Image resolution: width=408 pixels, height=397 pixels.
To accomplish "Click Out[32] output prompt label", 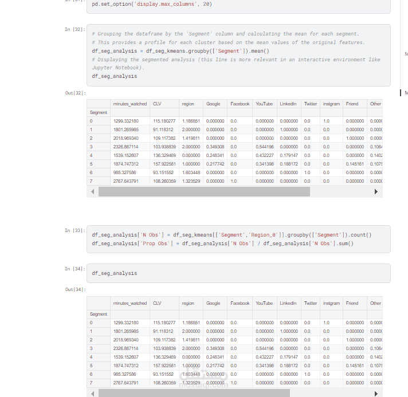I will tap(76, 93).
